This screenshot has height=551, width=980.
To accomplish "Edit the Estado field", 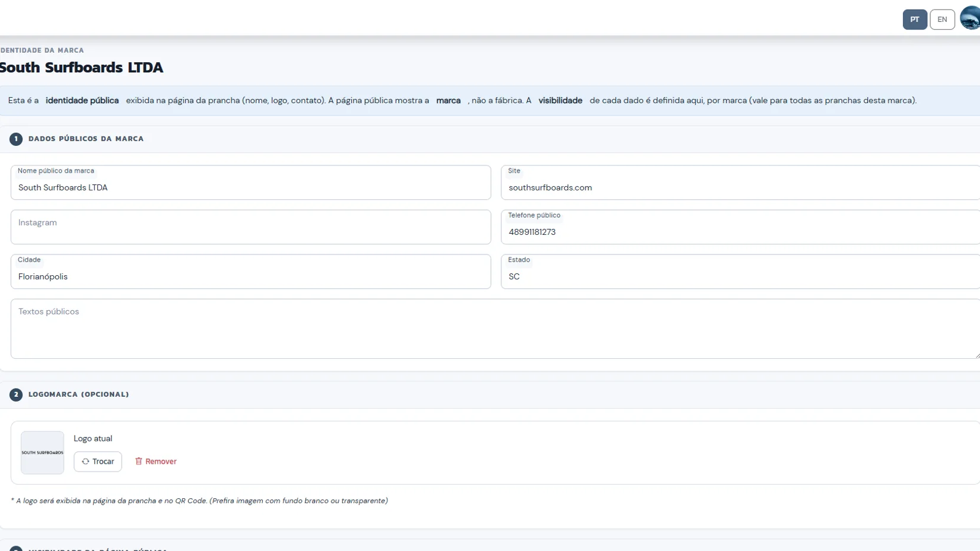I will (740, 272).
